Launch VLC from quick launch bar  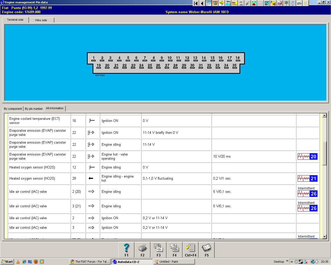click(x=18, y=262)
